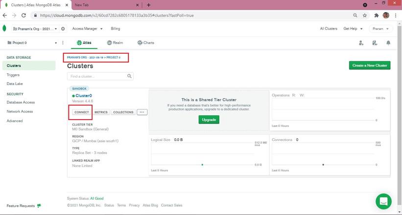Viewport: 402px width, 215px height.
Task: Click the breadcrumb Pranam's Org link
Action: 85,58
